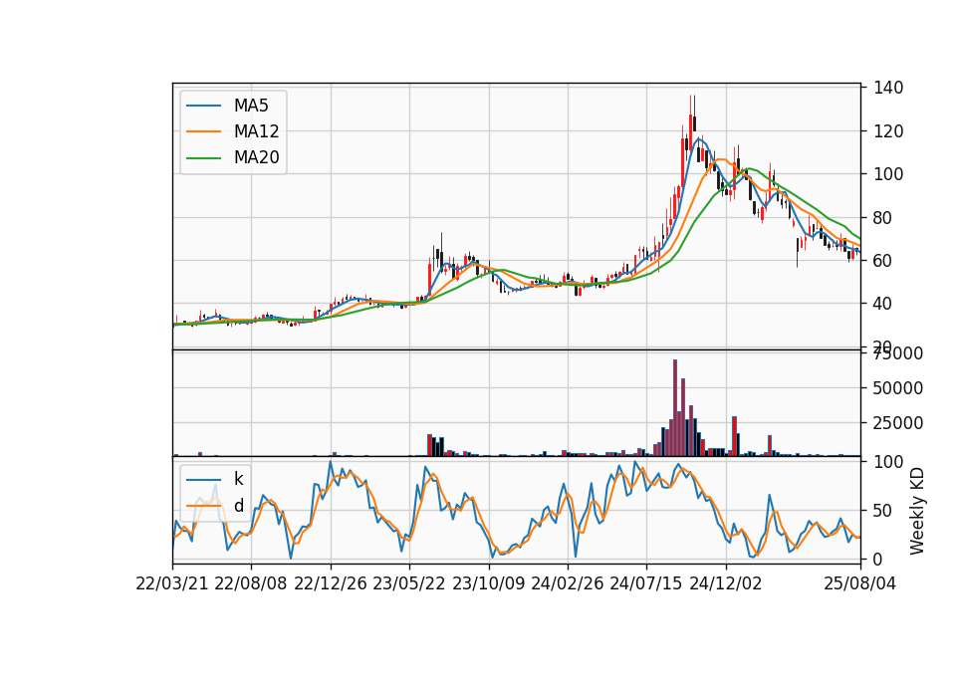
Task: Click the 22/12/26 date tick label
Action: (x=331, y=583)
